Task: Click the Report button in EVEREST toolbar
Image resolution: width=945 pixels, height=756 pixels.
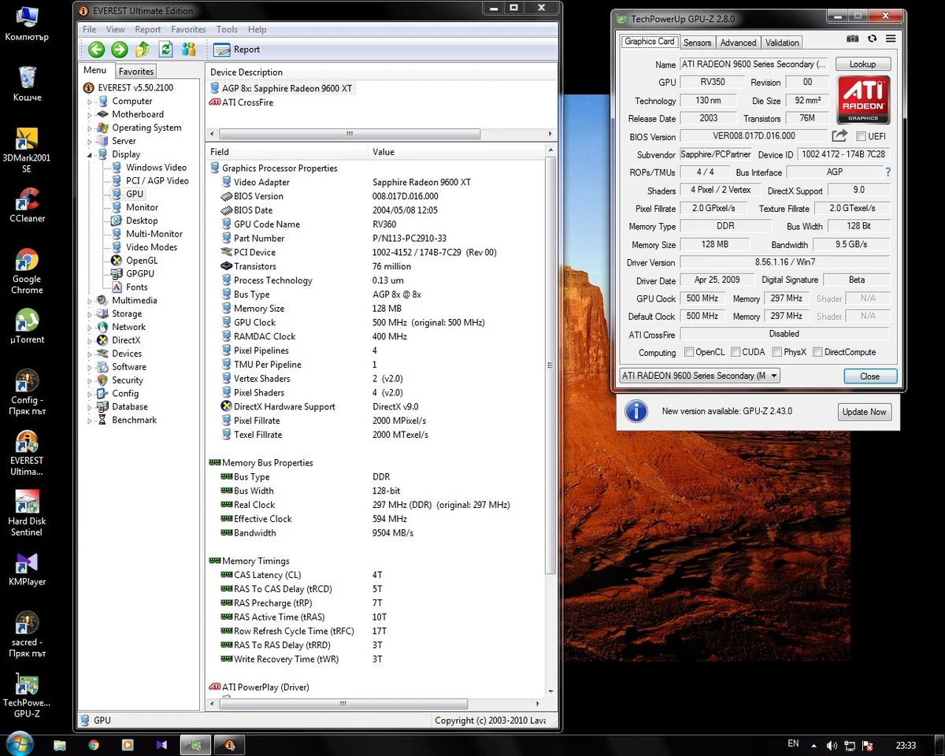Action: 237,50
